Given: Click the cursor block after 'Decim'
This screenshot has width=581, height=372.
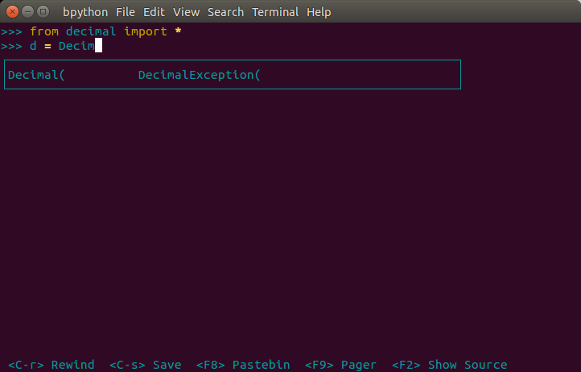Looking at the screenshot, I should click(x=98, y=46).
